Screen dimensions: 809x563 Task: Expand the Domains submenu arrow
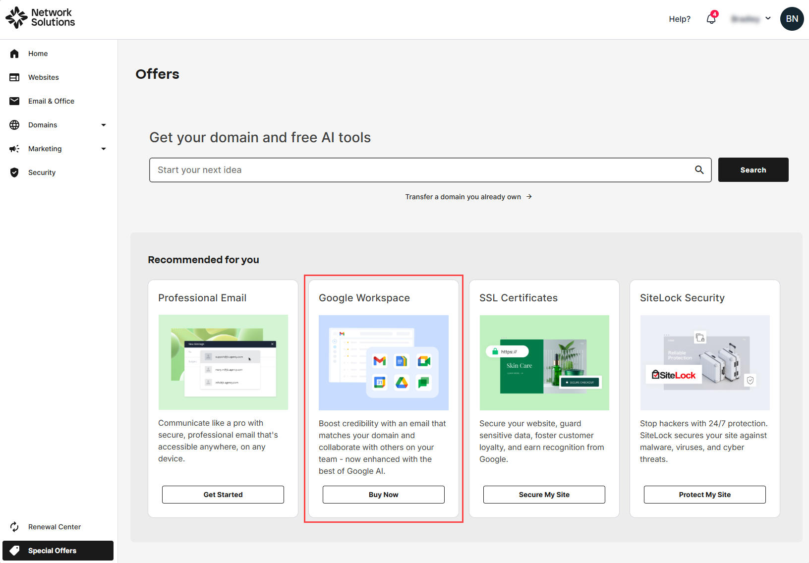point(104,125)
